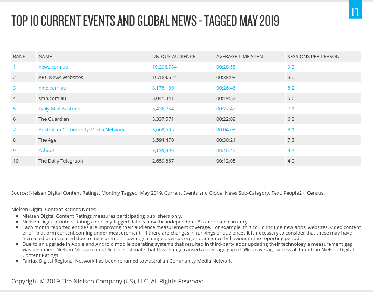Click the Nielsen logo icon
Screen dimensions: 373x292
coord(355,9)
